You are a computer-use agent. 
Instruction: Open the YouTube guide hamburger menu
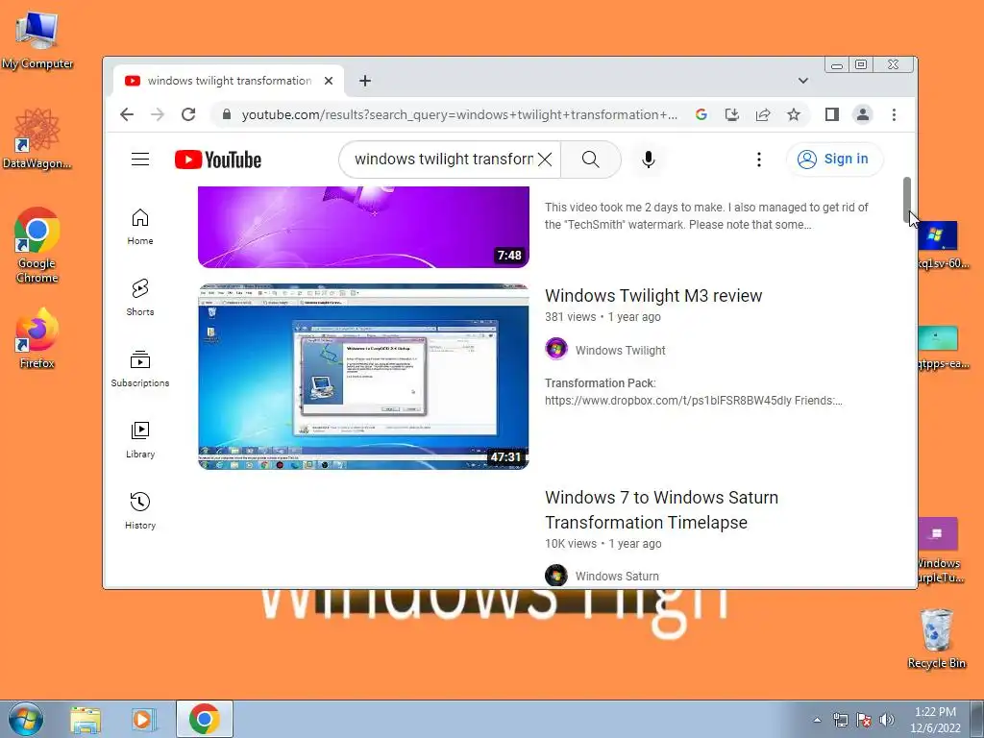click(140, 160)
